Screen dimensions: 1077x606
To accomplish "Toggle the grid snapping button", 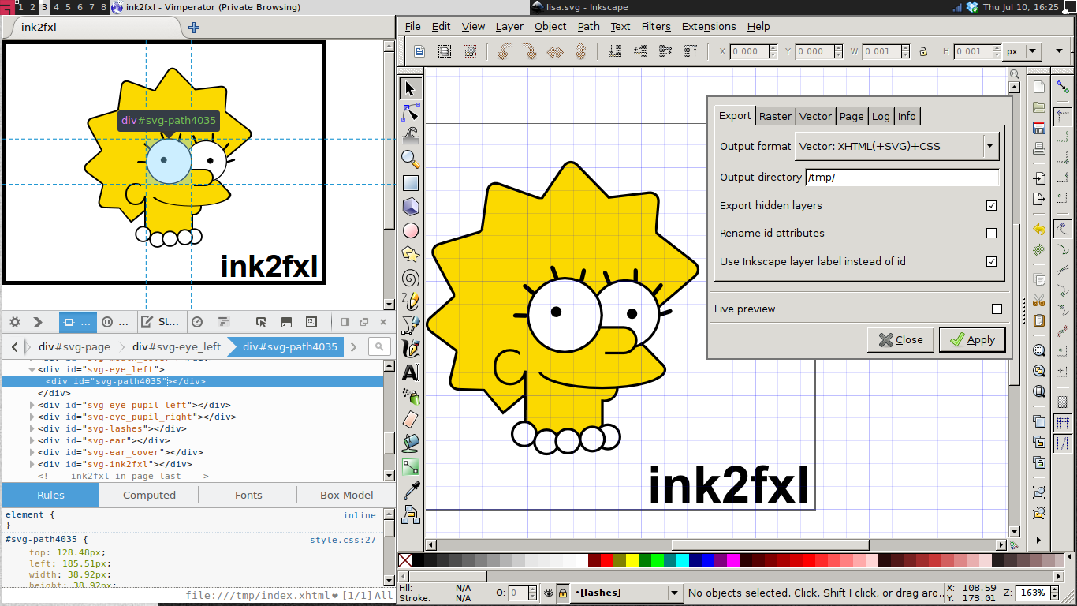I will [x=1062, y=423].
